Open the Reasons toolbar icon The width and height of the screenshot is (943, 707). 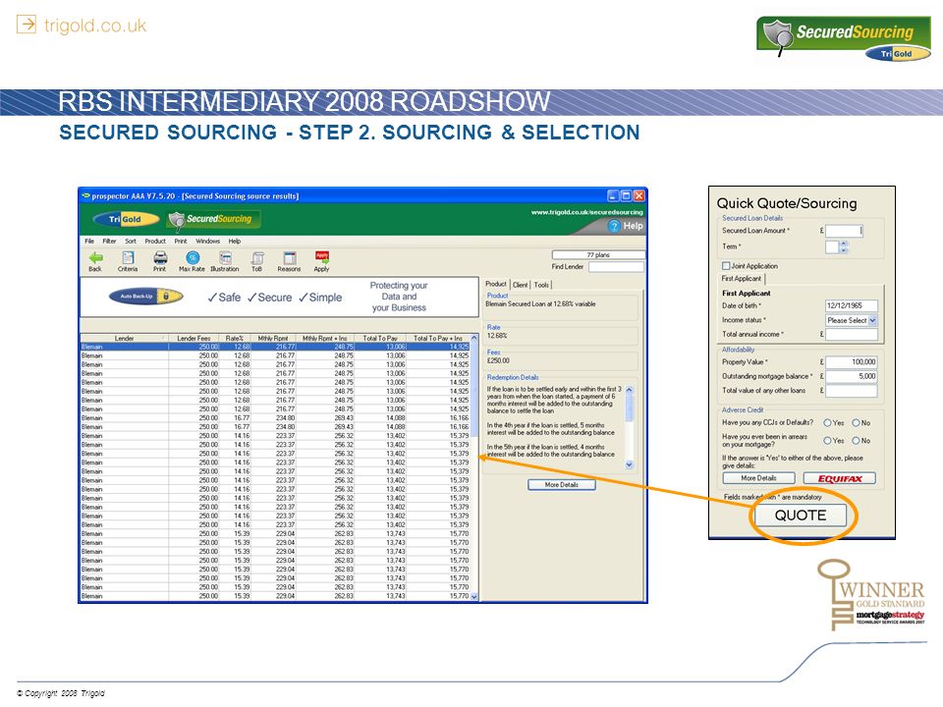[x=289, y=258]
